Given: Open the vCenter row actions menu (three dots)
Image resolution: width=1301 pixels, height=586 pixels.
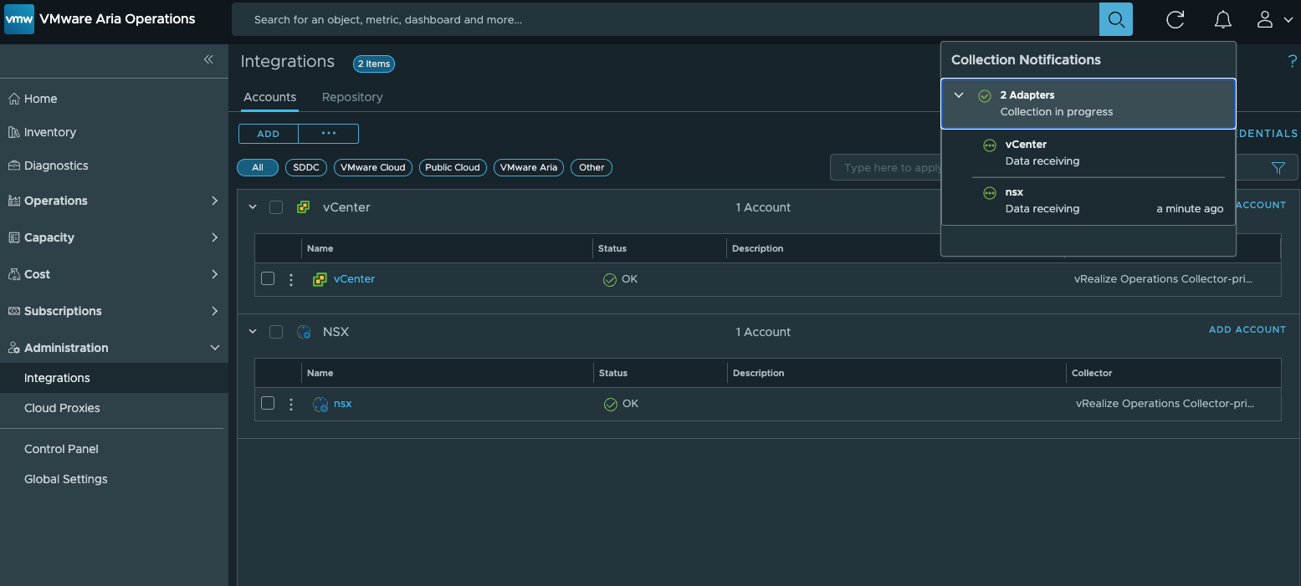Looking at the screenshot, I should click(291, 280).
